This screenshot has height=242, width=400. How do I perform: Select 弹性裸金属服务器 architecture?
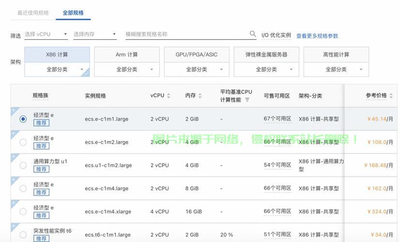(x=267, y=54)
